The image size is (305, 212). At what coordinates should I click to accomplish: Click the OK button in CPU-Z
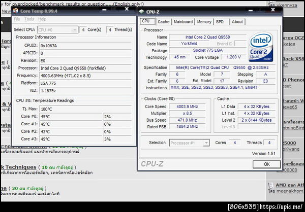tap(267, 164)
